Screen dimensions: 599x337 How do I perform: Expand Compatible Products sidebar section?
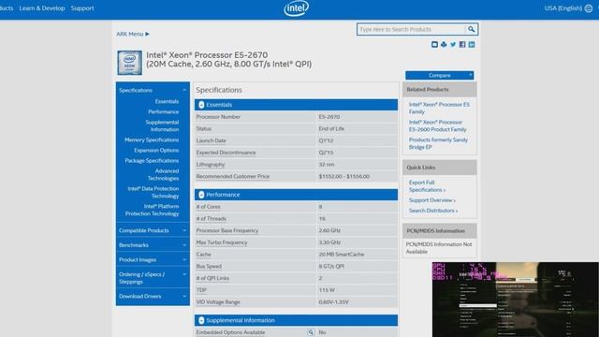click(x=153, y=231)
